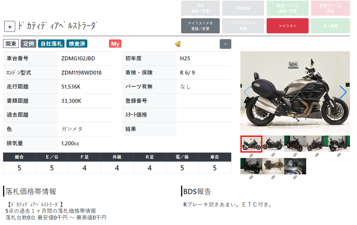Click the 予約 登録/変更 button
The width and height of the screenshot is (357, 225).
[200, 8]
